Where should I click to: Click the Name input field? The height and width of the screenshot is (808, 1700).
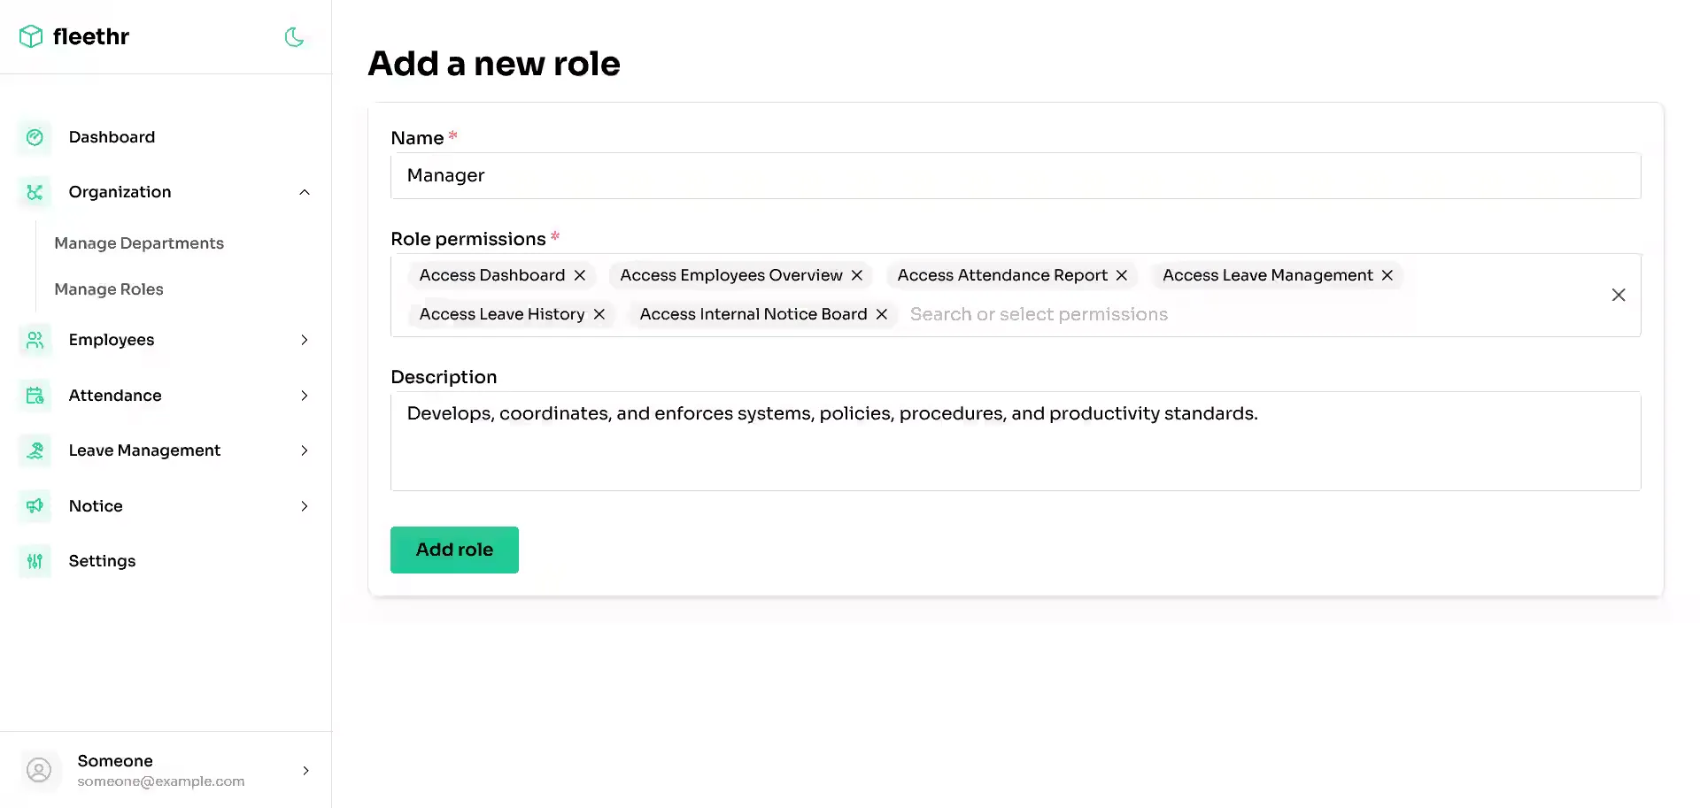(x=1015, y=175)
